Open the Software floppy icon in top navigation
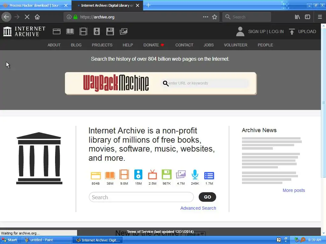 (x=110, y=31)
